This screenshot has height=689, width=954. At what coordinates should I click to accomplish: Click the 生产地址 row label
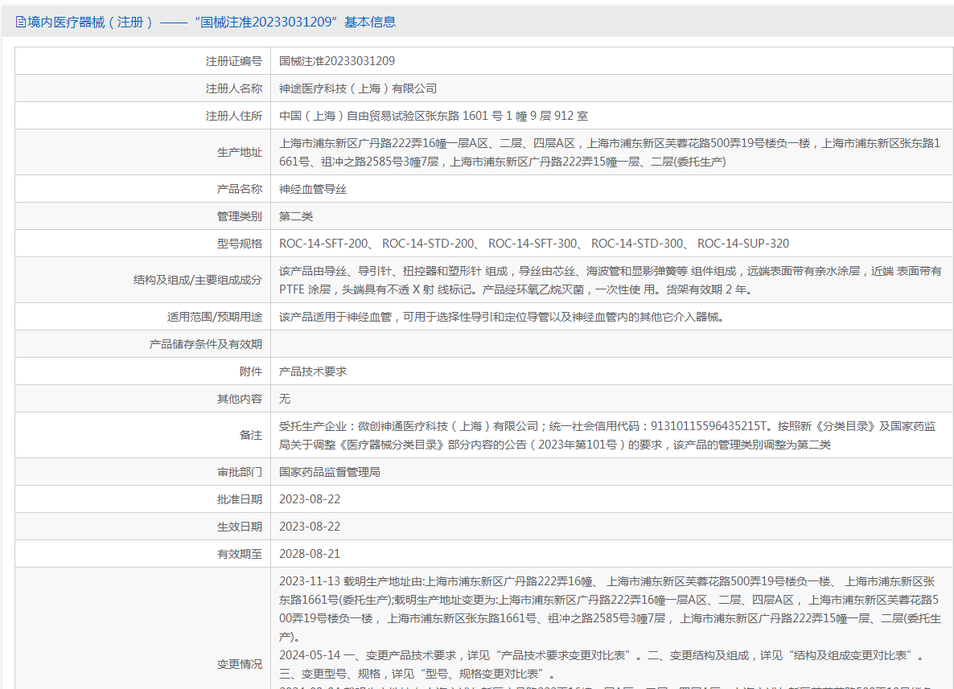tap(239, 153)
